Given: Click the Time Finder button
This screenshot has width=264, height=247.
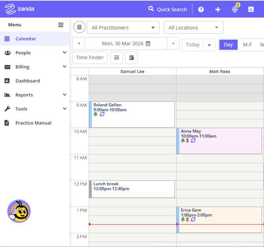Looking at the screenshot, I should tap(90, 57).
